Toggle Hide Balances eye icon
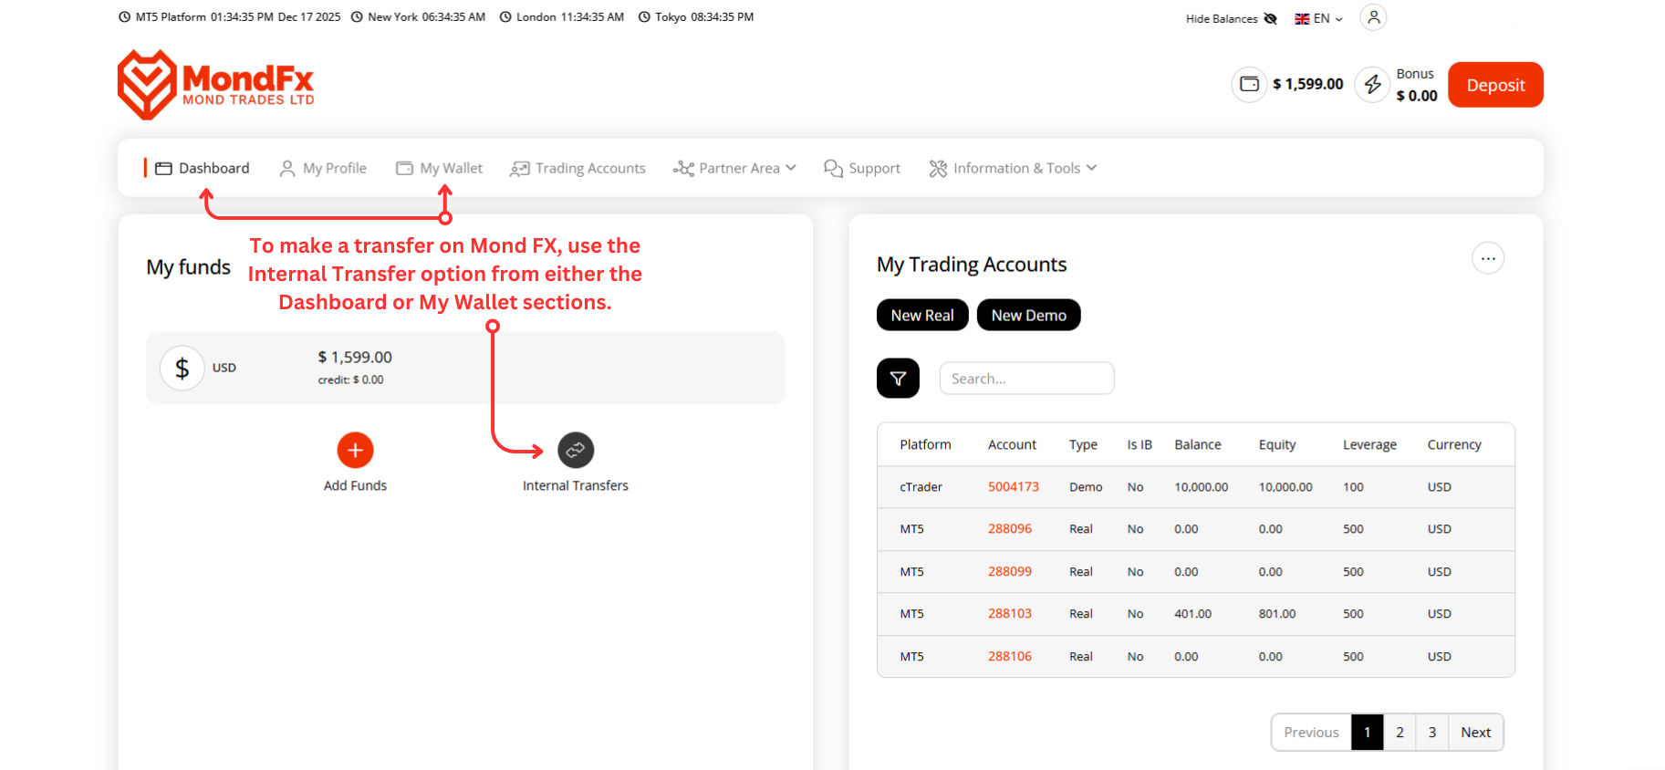The width and height of the screenshot is (1665, 770). pyautogui.click(x=1270, y=18)
